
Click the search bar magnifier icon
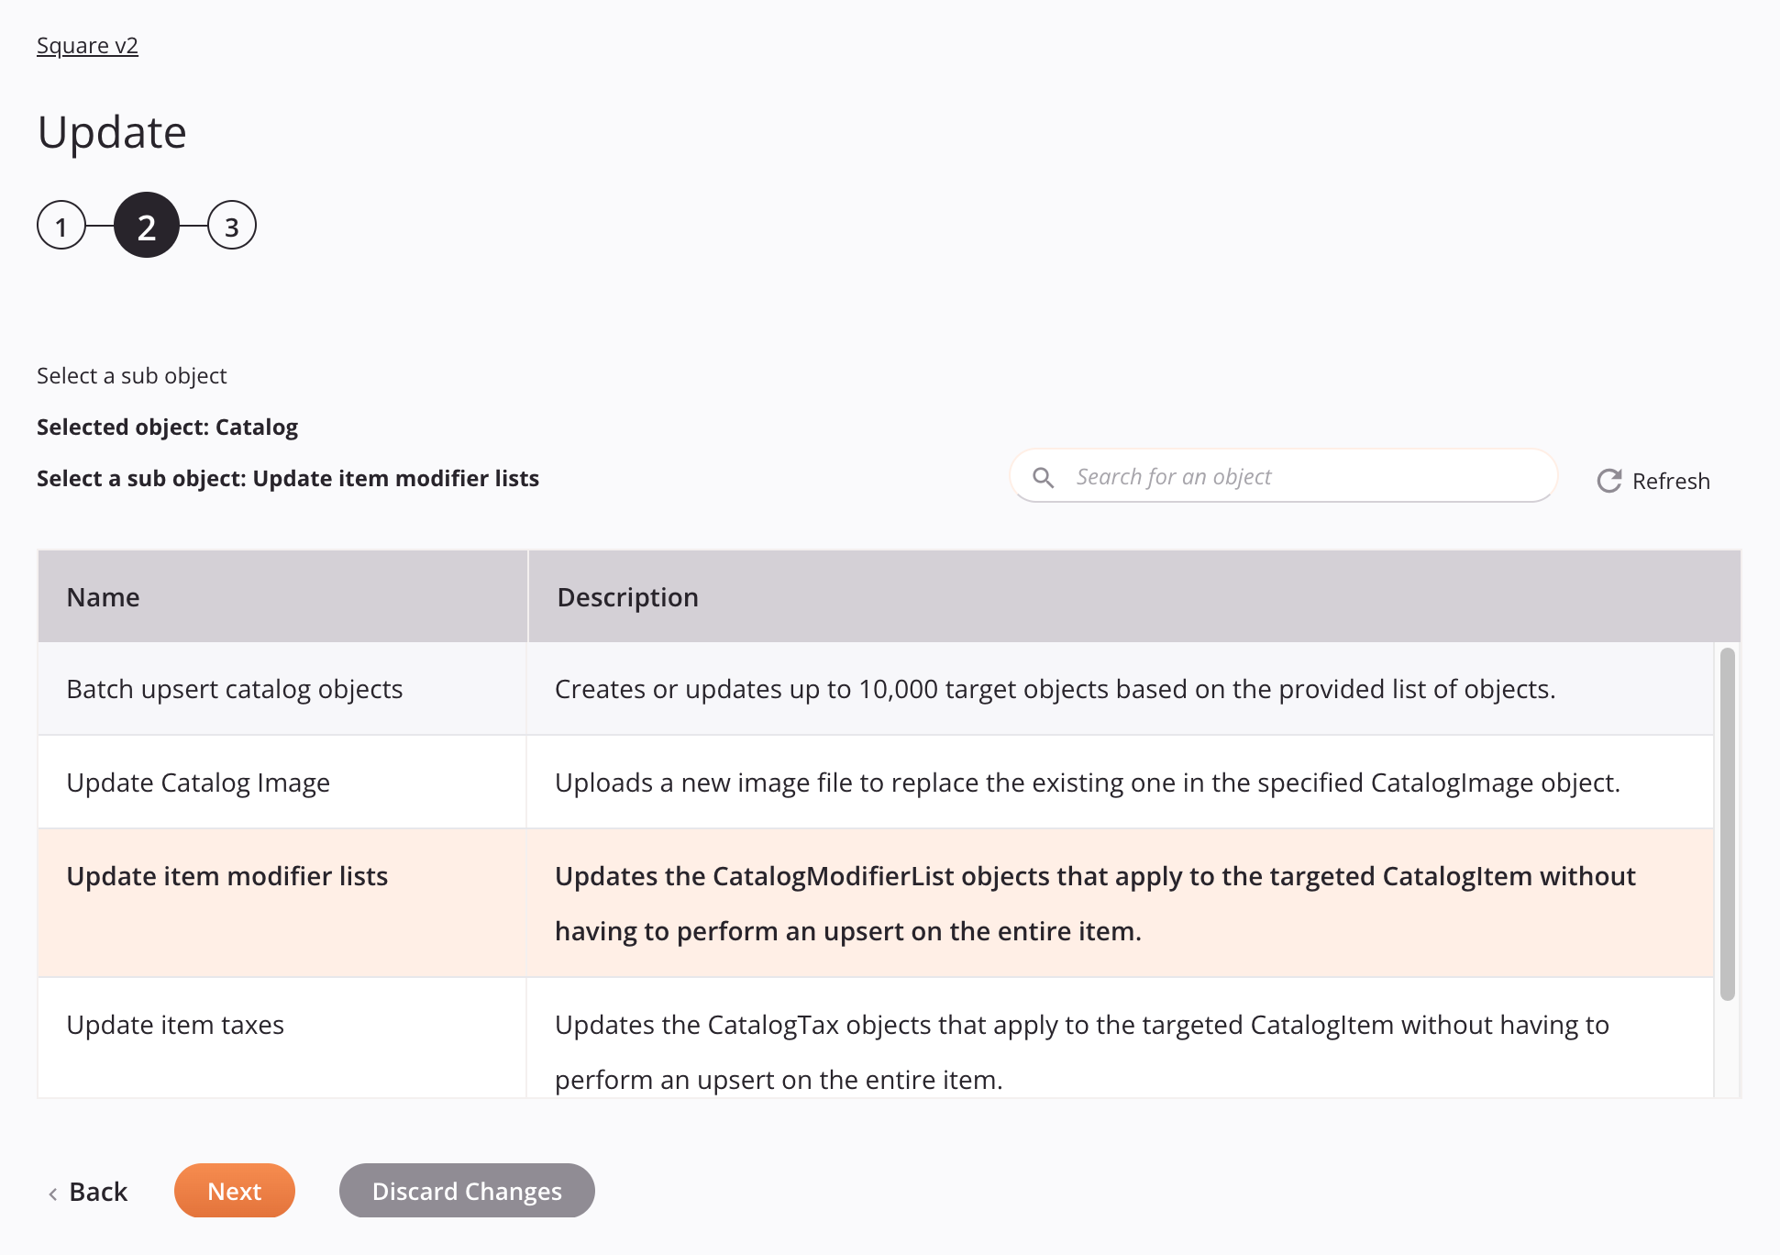(x=1045, y=478)
